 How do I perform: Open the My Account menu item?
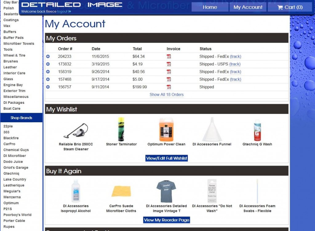(x=248, y=7)
